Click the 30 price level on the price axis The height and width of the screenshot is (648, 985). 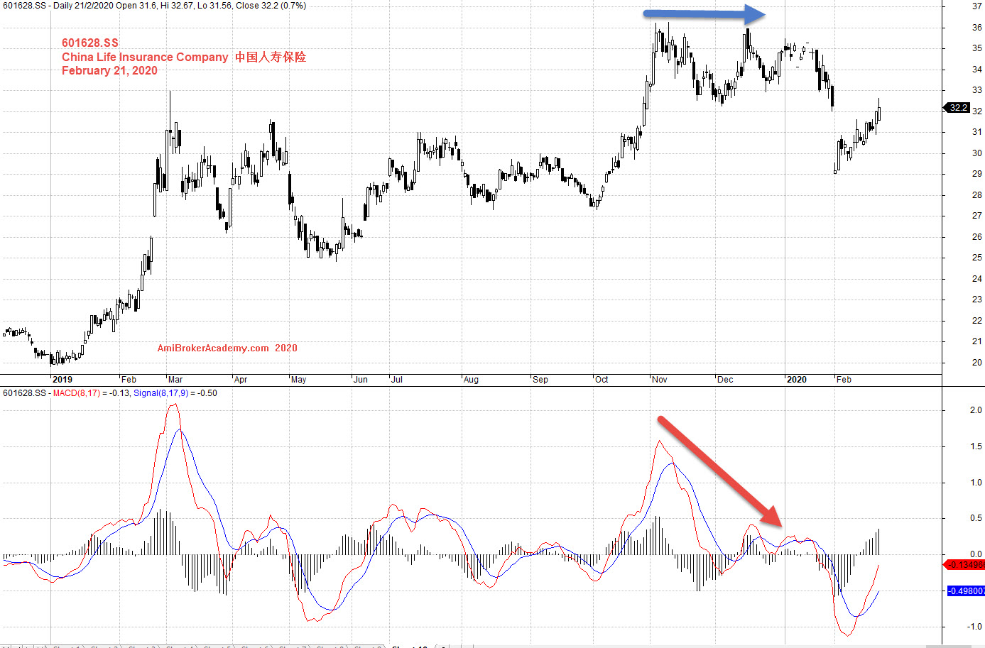[x=977, y=153]
